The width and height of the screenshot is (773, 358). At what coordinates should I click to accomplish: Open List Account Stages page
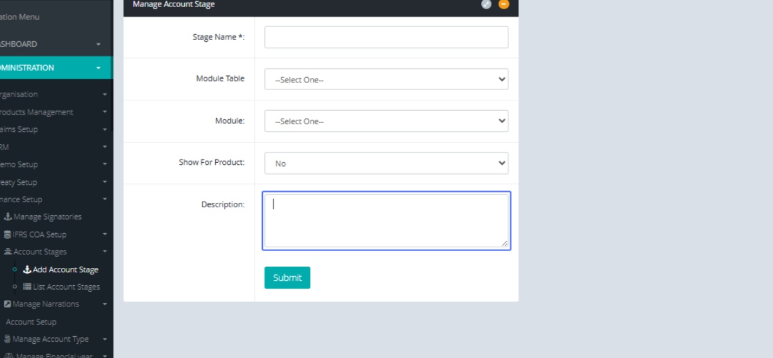pos(66,287)
